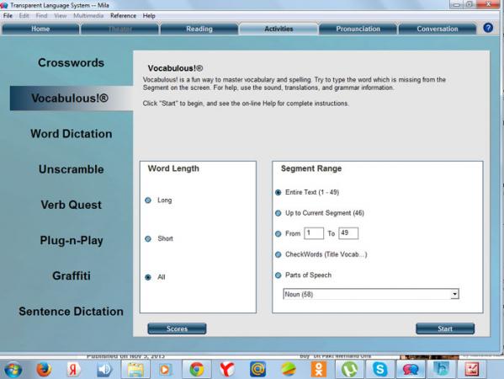
Task: Open the Odnoklassniki orange taskbar icon
Action: click(x=319, y=369)
